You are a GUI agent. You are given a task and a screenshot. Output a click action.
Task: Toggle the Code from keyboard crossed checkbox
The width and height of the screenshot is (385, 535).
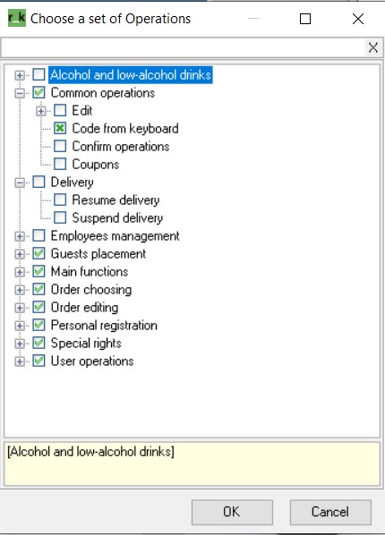coord(60,128)
